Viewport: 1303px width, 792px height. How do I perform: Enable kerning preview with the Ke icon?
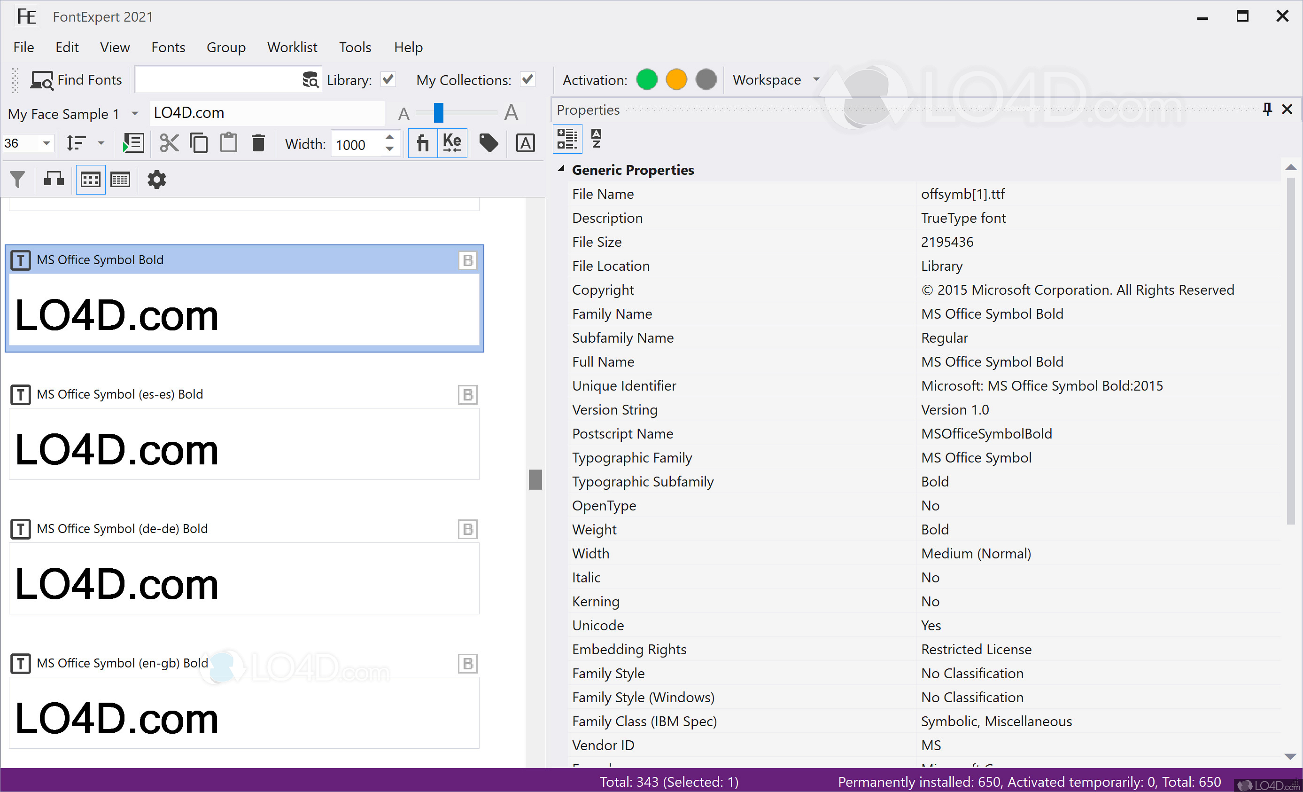(x=452, y=143)
